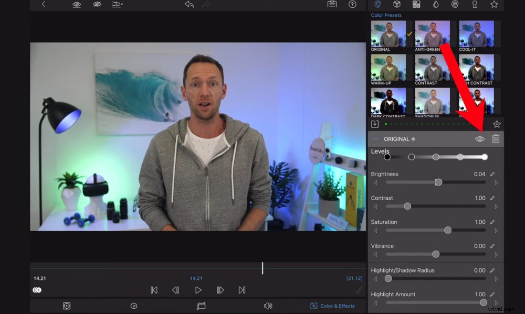Open the Audio panel
This screenshot has width=525, height=314.
point(268,306)
